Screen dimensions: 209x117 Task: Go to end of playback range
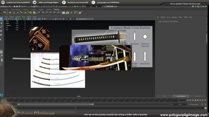tap(205, 100)
